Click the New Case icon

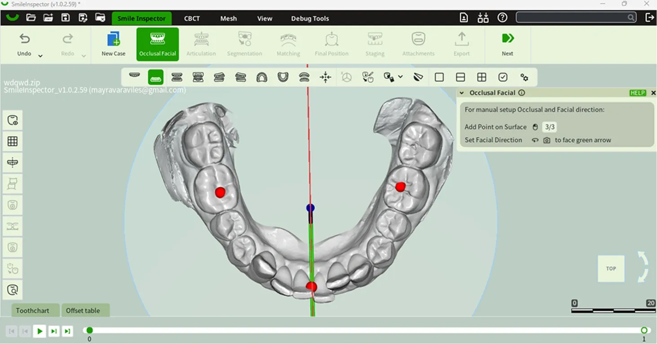(x=113, y=44)
